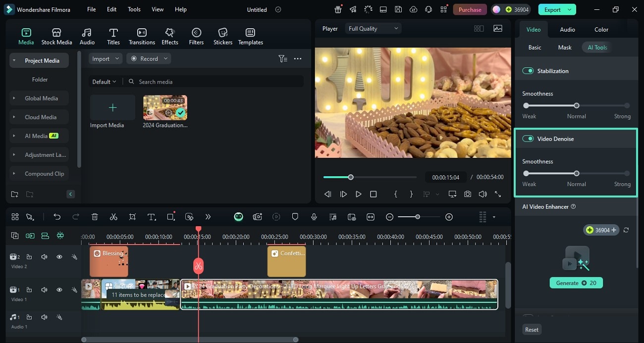Image resolution: width=644 pixels, height=343 pixels.
Task: Click the Generate button
Action: [576, 283]
